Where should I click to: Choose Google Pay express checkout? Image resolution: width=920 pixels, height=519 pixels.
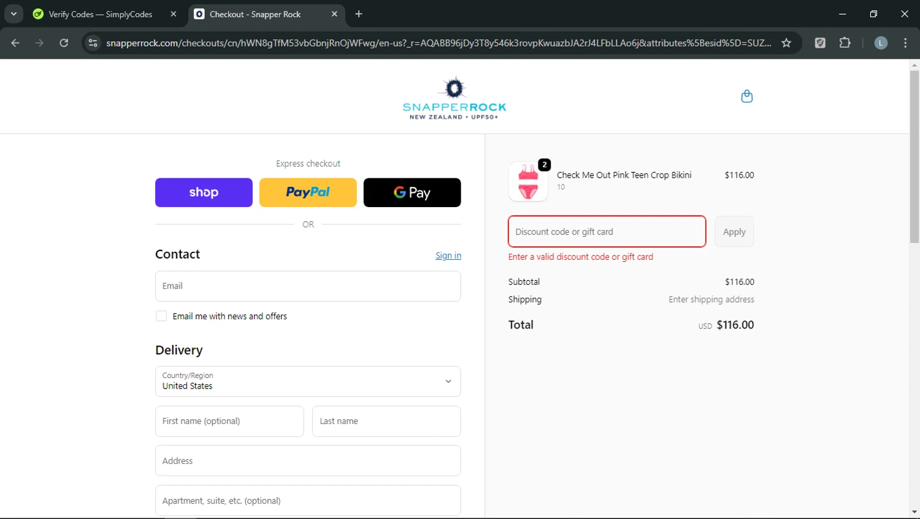tap(412, 192)
